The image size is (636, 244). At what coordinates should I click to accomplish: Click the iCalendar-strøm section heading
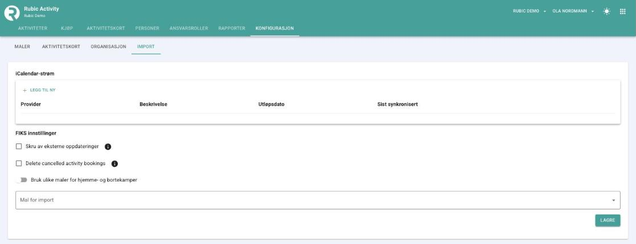[35, 74]
